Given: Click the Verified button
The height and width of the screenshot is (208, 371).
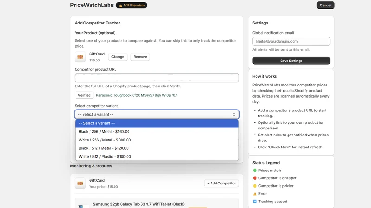Looking at the screenshot, I should [x=84, y=95].
